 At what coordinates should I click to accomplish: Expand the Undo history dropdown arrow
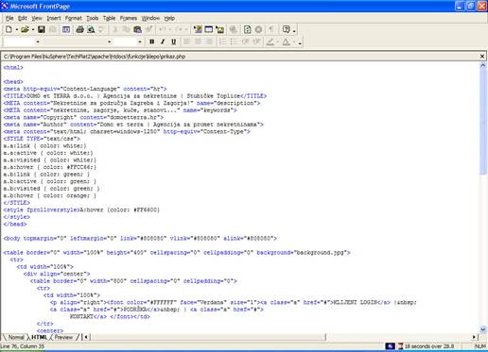pyautogui.click(x=170, y=30)
